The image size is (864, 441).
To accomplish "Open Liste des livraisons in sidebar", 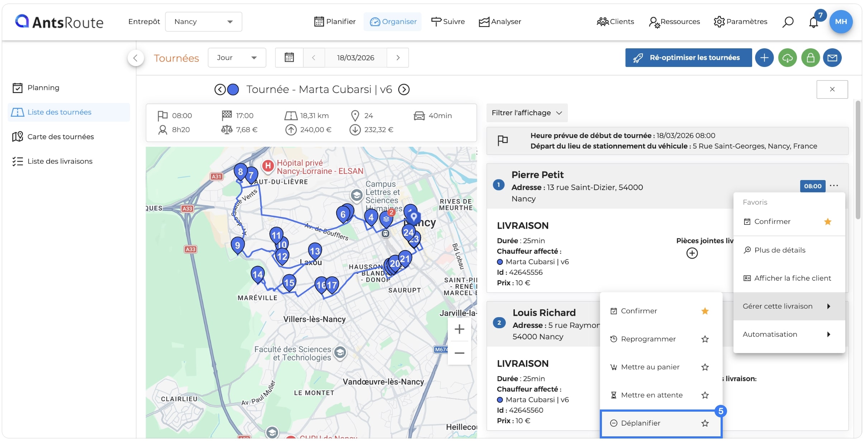I will pyautogui.click(x=68, y=161).
